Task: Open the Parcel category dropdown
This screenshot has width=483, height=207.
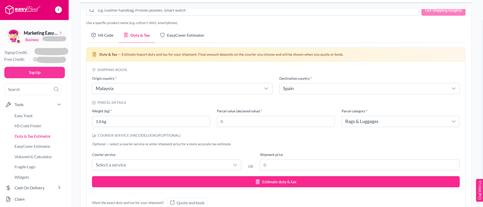Action: [400, 121]
